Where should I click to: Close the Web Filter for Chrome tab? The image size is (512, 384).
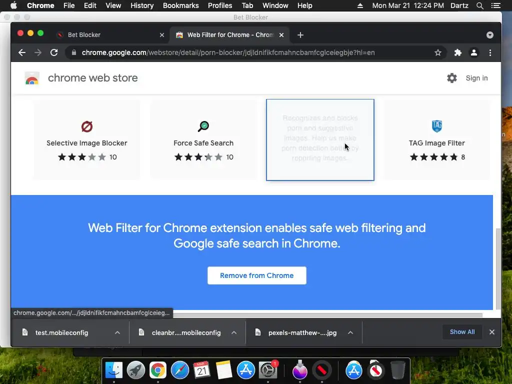point(281,35)
